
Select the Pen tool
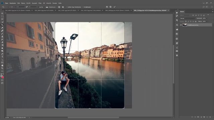(2, 54)
